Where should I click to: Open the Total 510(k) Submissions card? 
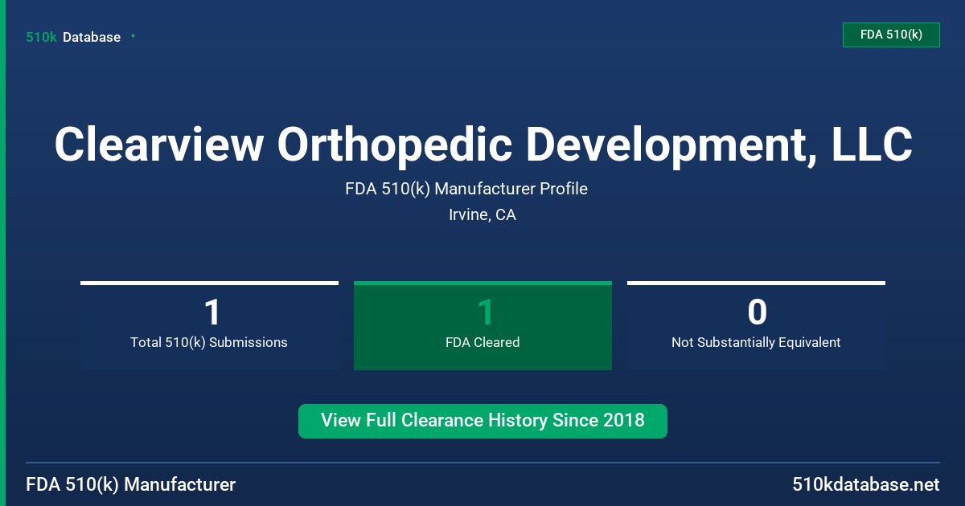click(209, 325)
